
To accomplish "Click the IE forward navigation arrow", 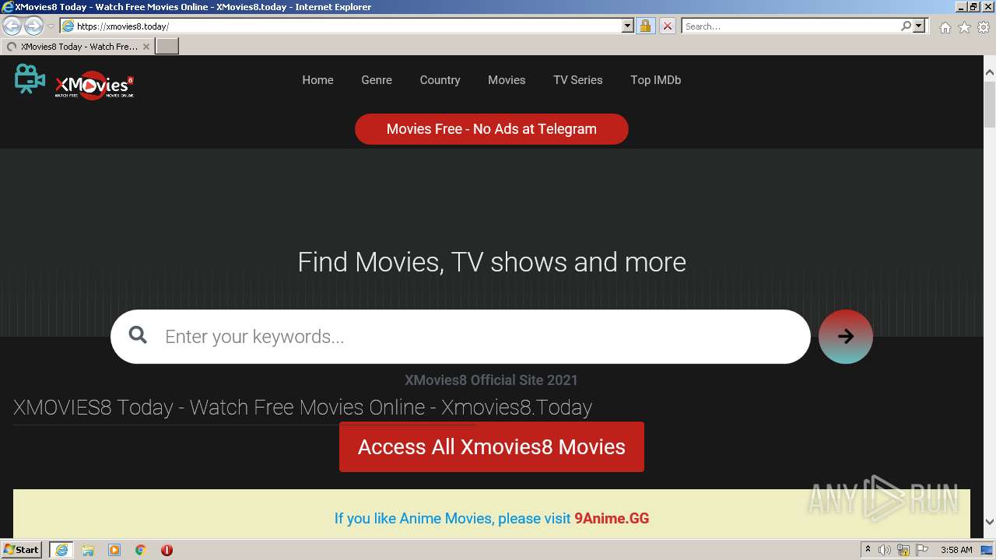I will click(x=33, y=26).
